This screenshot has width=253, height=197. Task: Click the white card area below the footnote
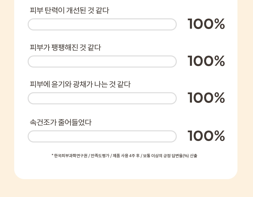click(x=125, y=169)
